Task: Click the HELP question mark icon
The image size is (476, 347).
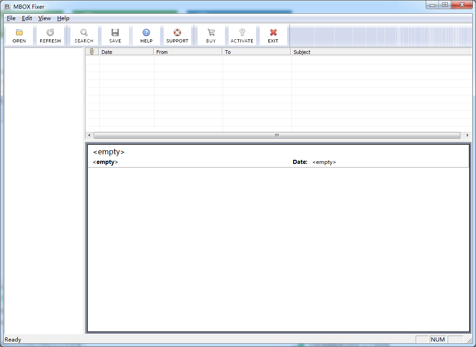Action: click(x=146, y=32)
